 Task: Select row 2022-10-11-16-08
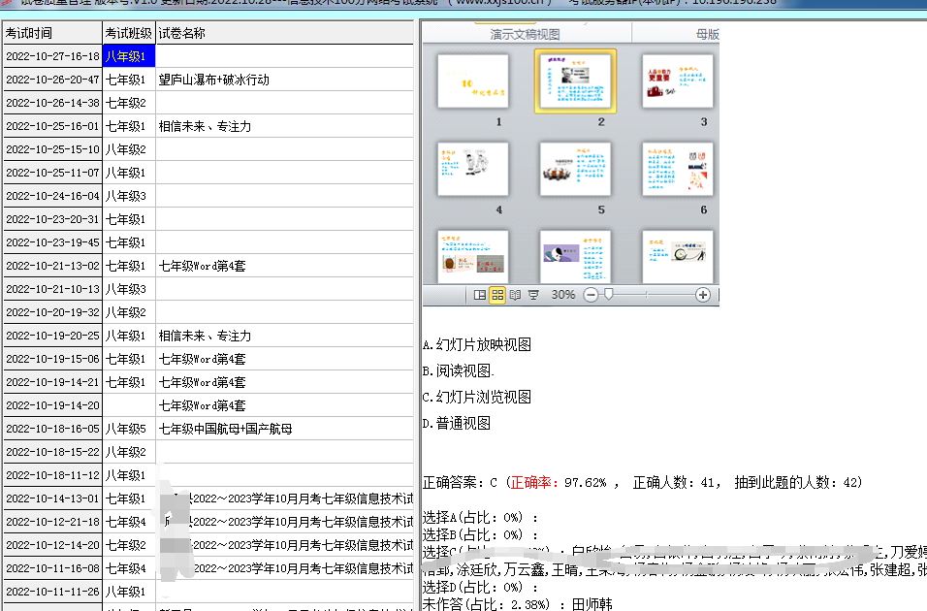tap(208, 568)
